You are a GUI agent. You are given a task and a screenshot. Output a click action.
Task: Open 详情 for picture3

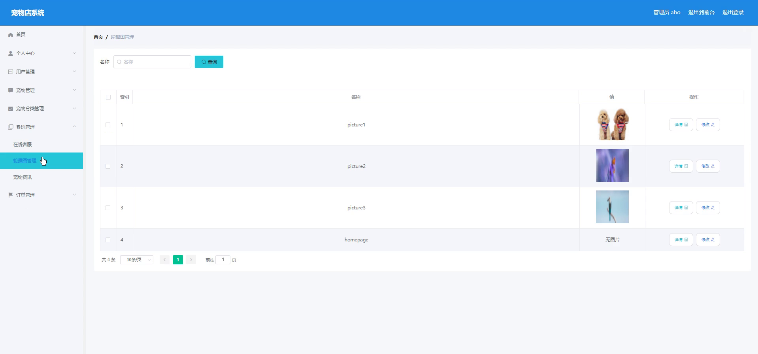[681, 208]
